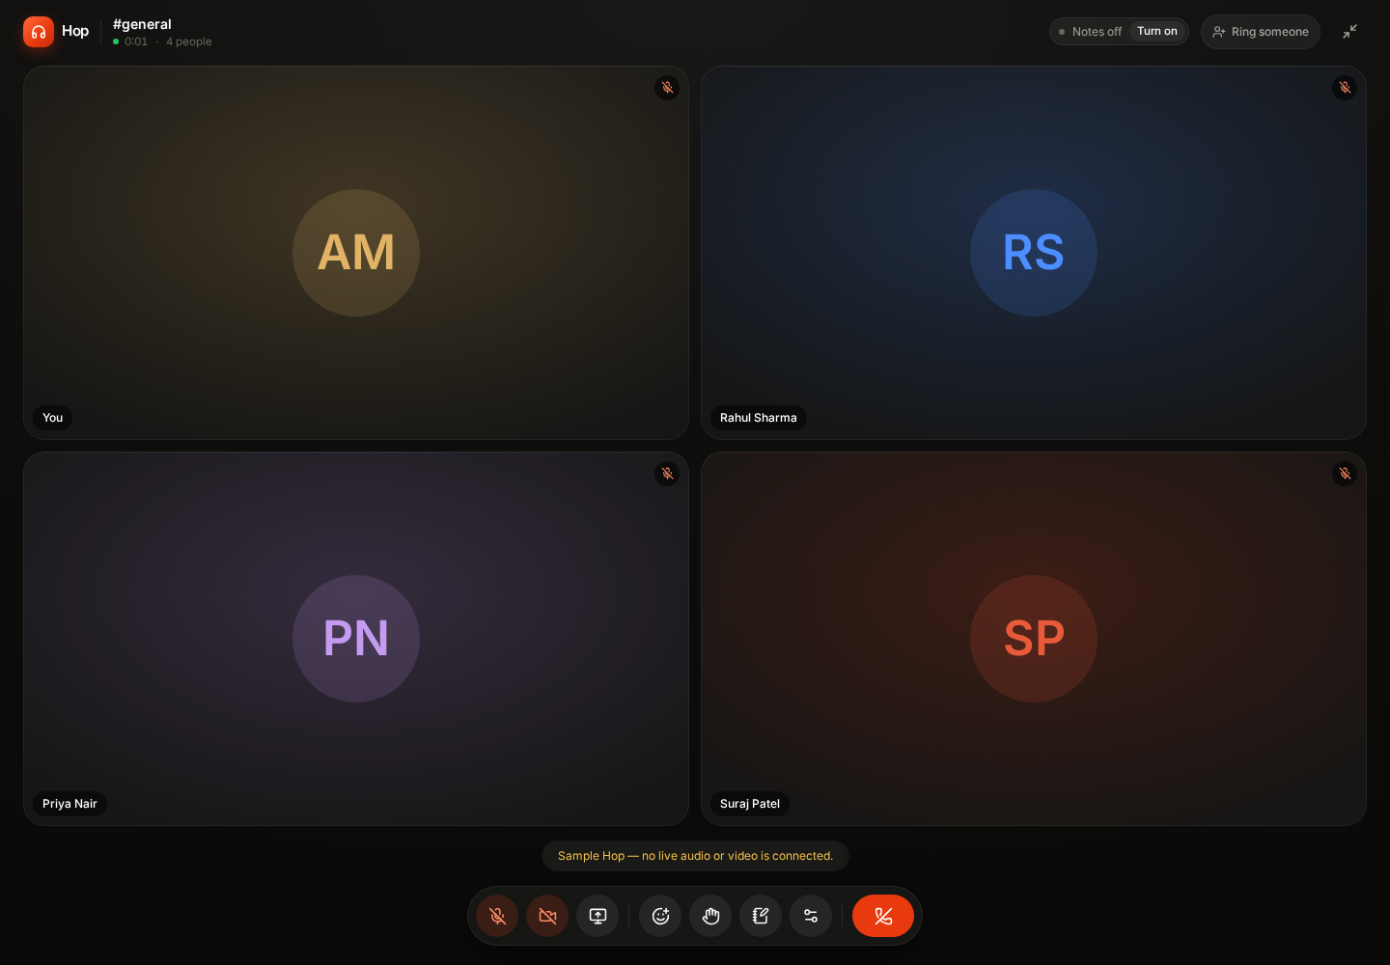Click the 'Hop' app name text

pyautogui.click(x=75, y=31)
